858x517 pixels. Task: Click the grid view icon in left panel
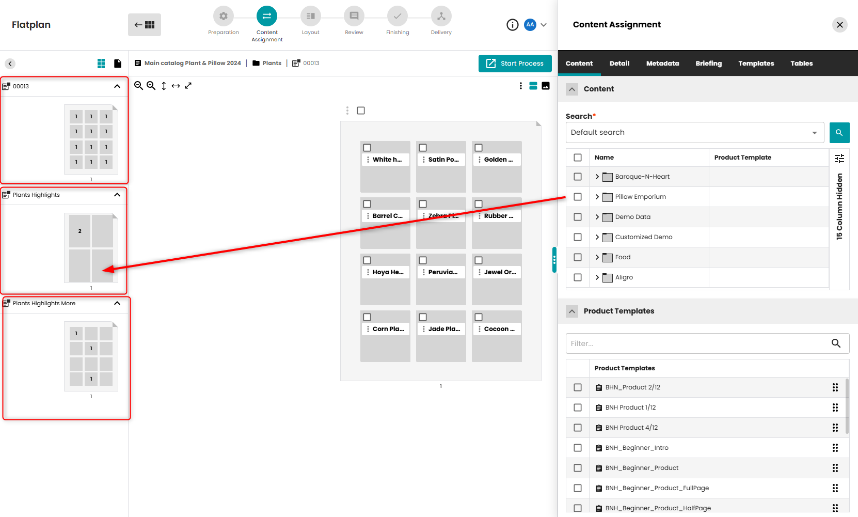coord(101,63)
